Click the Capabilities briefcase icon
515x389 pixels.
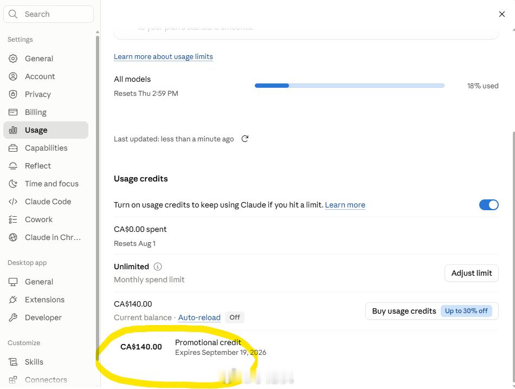(13, 148)
